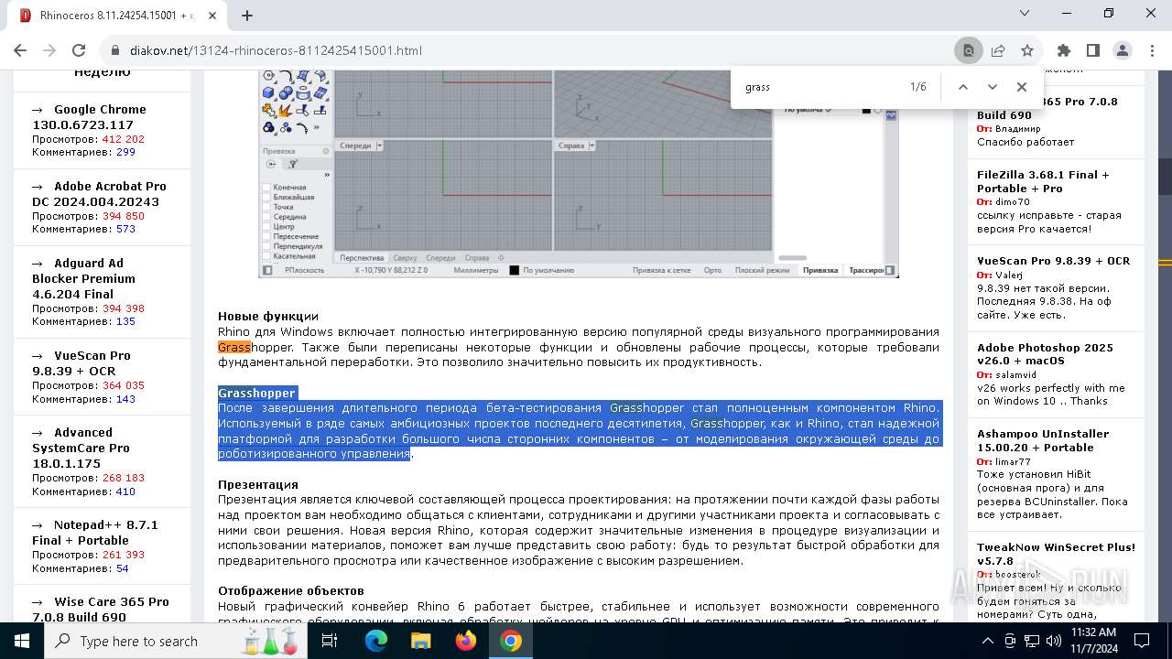The height and width of the screenshot is (659, 1172).
Task: Click the Rhino interface screenshot image
Action: 579,174
